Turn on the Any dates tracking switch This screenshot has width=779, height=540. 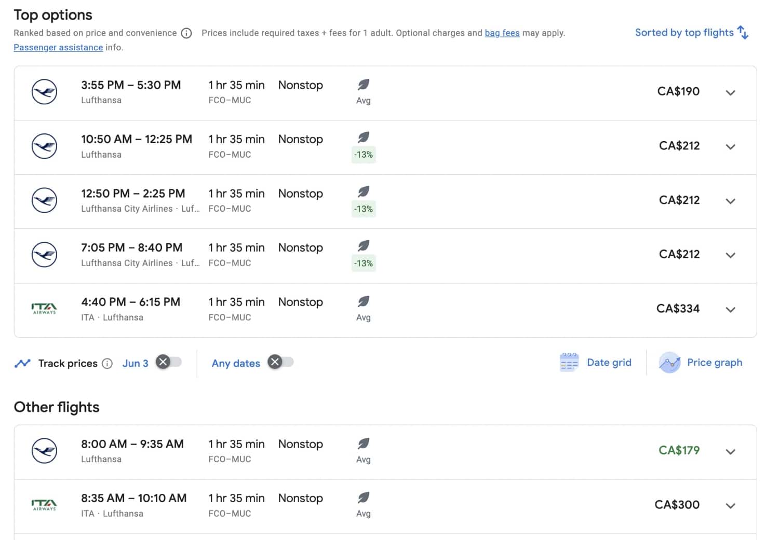click(281, 362)
